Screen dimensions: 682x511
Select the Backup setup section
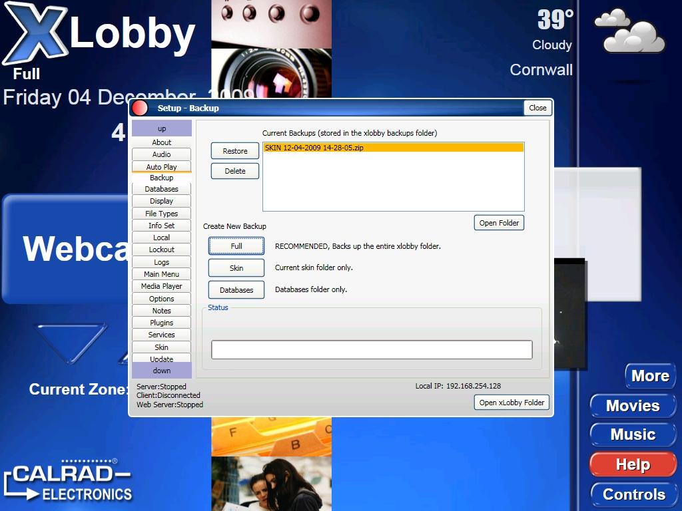(161, 178)
